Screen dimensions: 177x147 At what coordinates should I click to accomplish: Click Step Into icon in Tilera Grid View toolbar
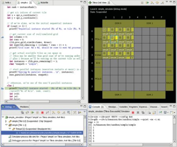click(x=152, y=2)
